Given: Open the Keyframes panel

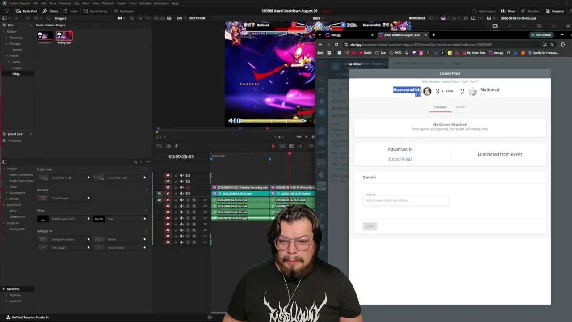Looking at the screenshot, I should click(124, 11).
